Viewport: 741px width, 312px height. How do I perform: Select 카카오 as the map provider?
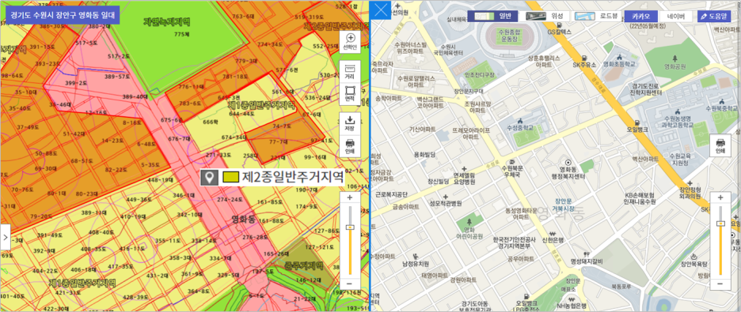click(x=640, y=16)
